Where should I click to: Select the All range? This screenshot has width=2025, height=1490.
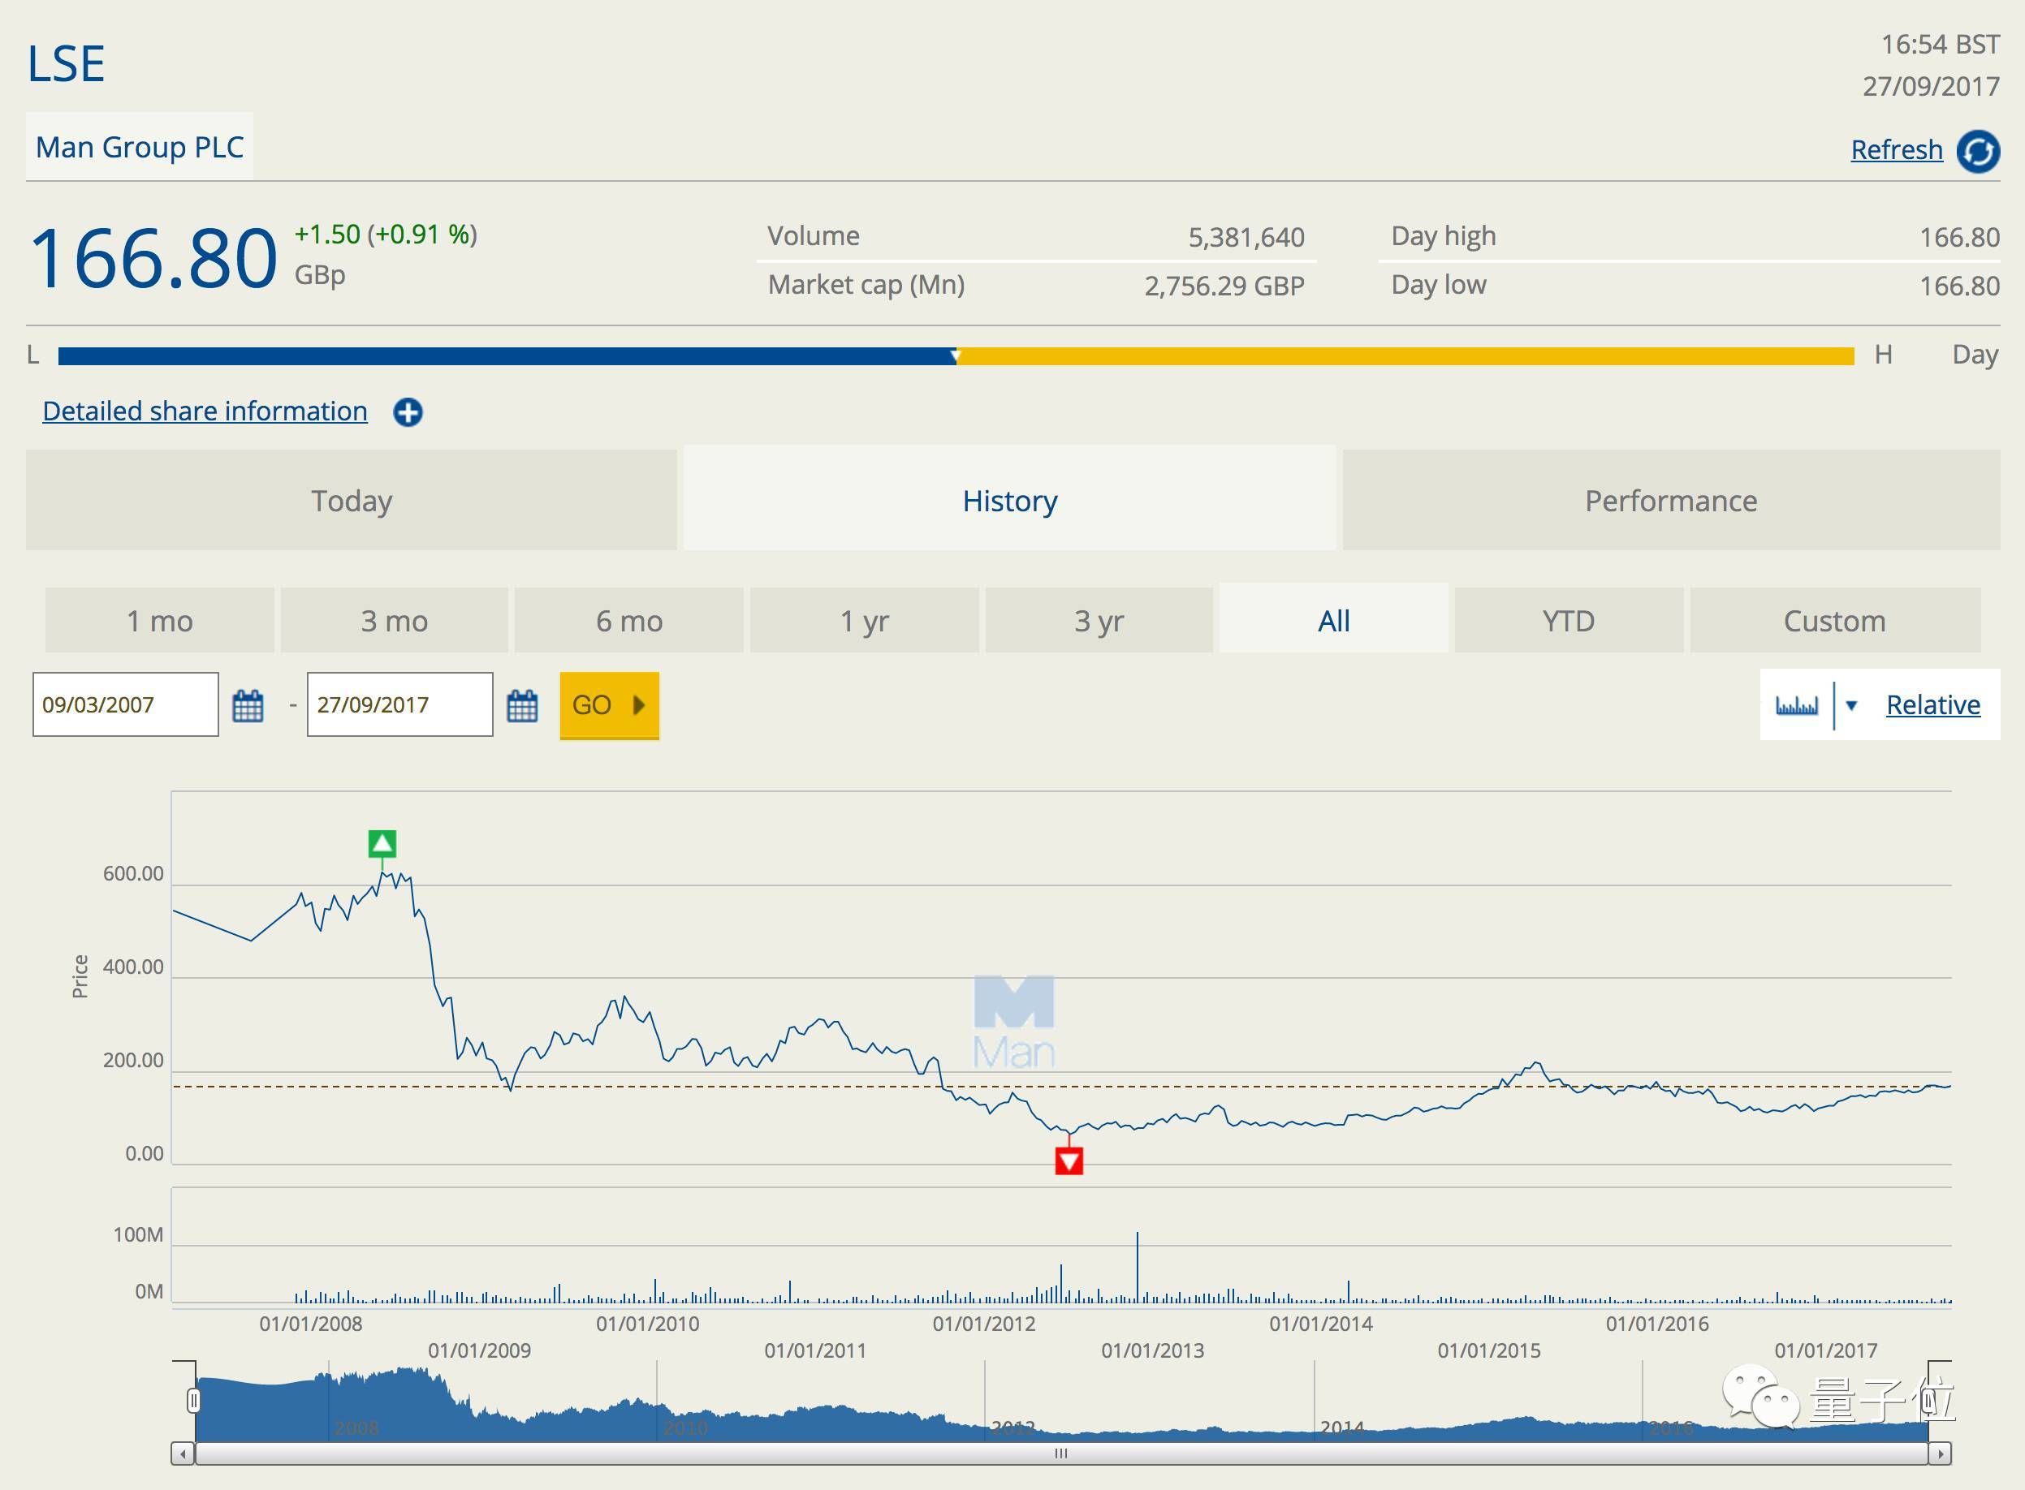[1334, 618]
